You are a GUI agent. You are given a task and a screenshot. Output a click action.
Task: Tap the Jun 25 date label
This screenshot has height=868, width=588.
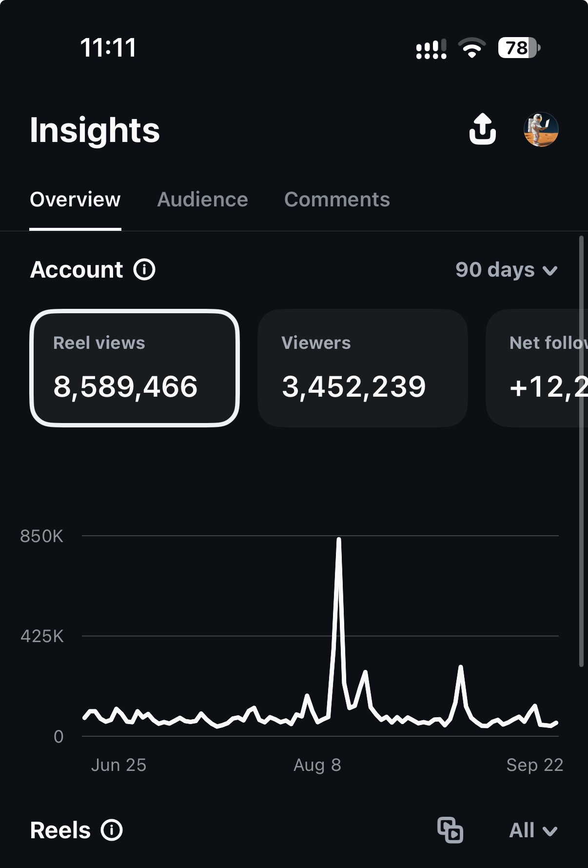[x=118, y=765]
